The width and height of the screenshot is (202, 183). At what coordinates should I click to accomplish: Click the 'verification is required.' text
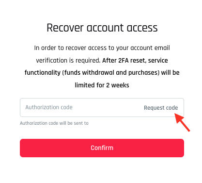(x=68, y=61)
